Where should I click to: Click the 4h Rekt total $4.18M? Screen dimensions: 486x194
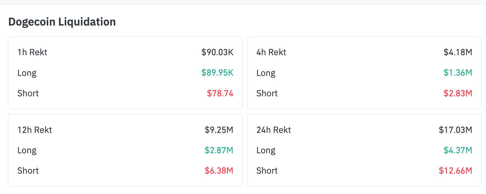point(458,52)
